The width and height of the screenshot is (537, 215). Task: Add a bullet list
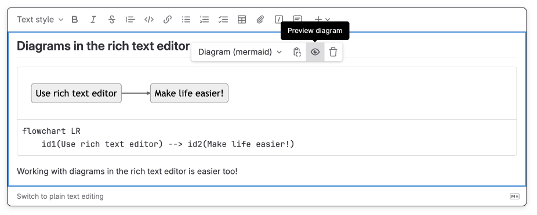[x=186, y=20]
